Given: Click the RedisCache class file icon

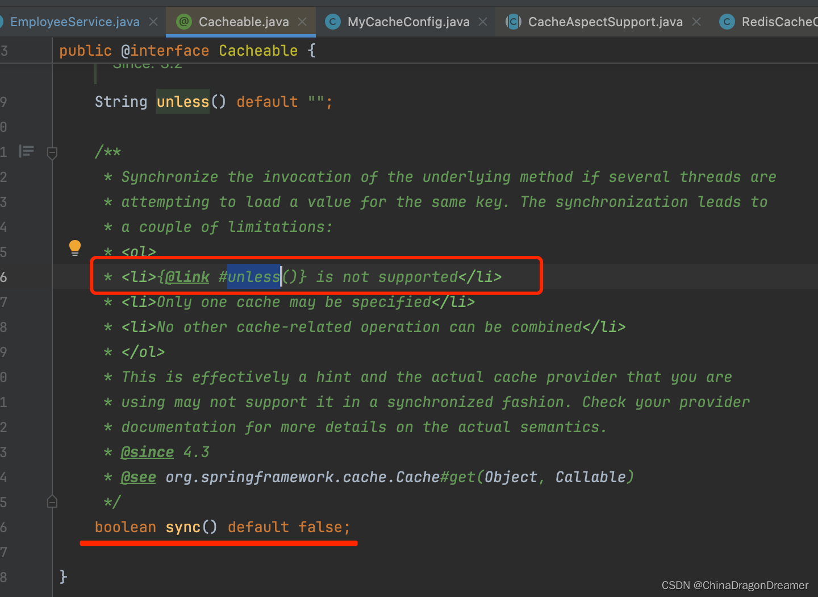Looking at the screenshot, I should [x=727, y=22].
